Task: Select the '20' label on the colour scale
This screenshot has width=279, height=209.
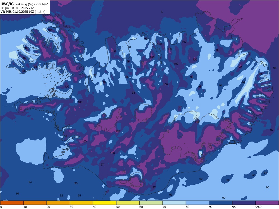Action: point(48,207)
